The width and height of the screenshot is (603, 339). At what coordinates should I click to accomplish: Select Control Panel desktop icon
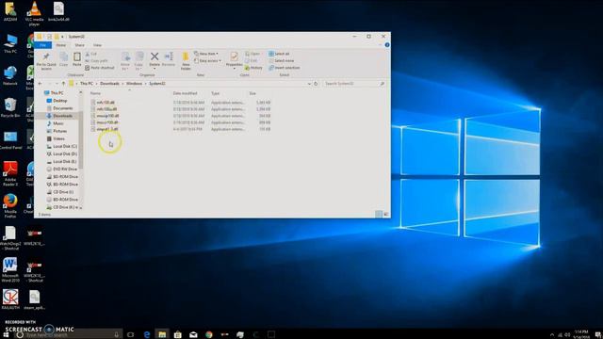coord(10,140)
